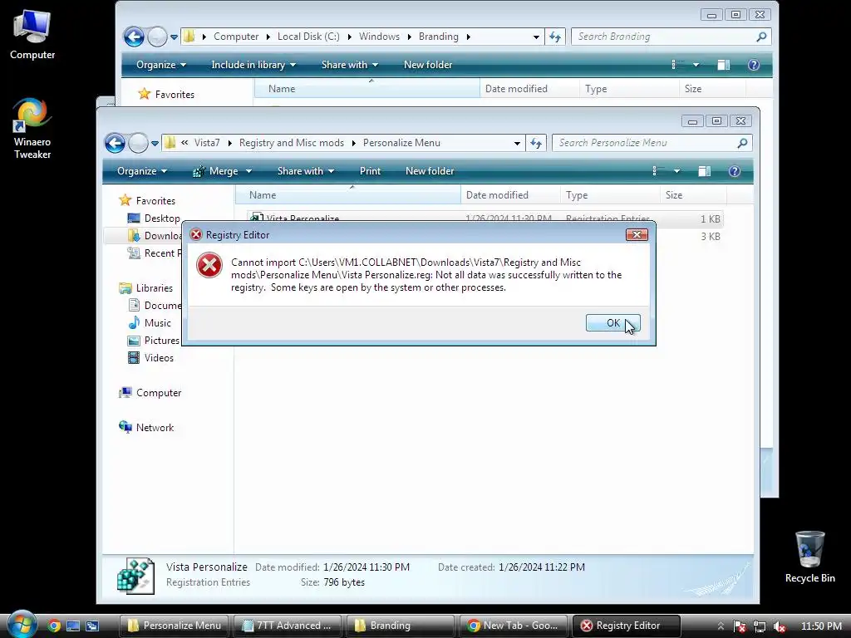Sort by Date modified in Personalize Menu window
The height and width of the screenshot is (638, 851).
pyautogui.click(x=510, y=194)
